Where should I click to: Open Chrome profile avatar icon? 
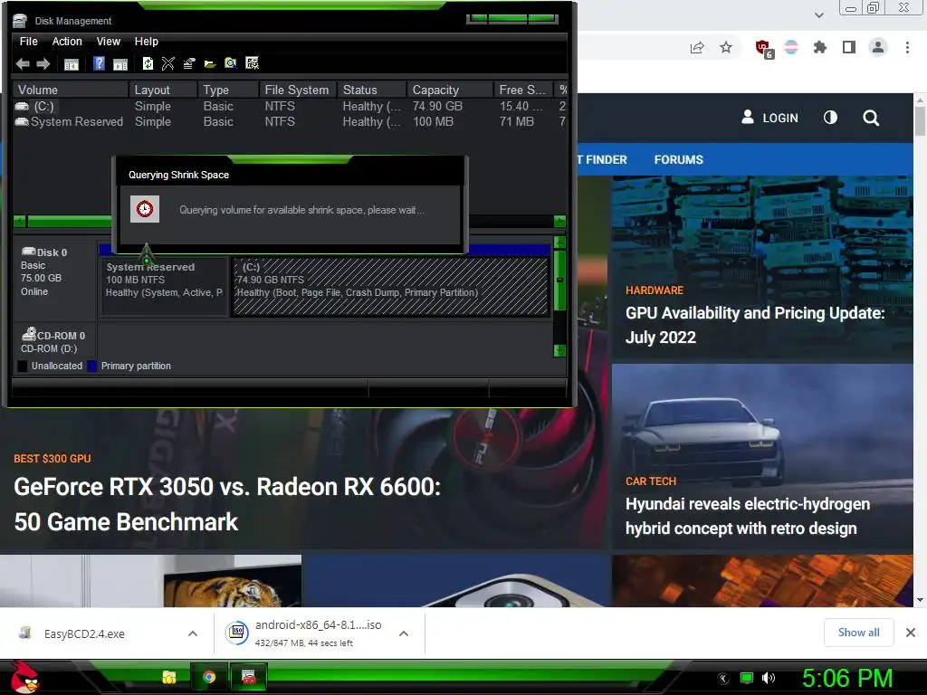point(878,47)
